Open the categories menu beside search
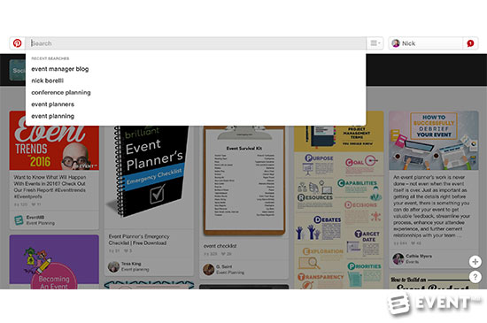Viewport: 487px width, 323px height. [375, 43]
